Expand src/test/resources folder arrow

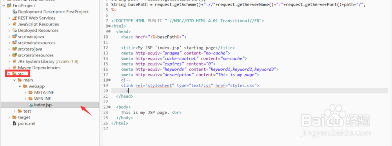pyautogui.click(x=9, y=55)
